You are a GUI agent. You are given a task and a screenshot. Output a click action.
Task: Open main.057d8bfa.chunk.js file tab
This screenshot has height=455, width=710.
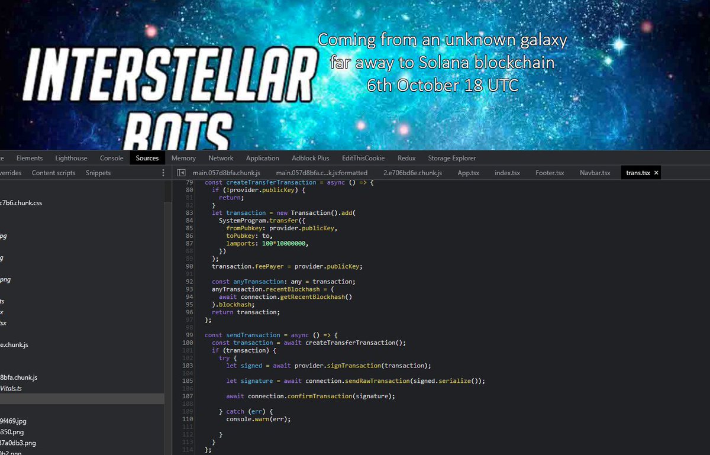click(x=226, y=173)
